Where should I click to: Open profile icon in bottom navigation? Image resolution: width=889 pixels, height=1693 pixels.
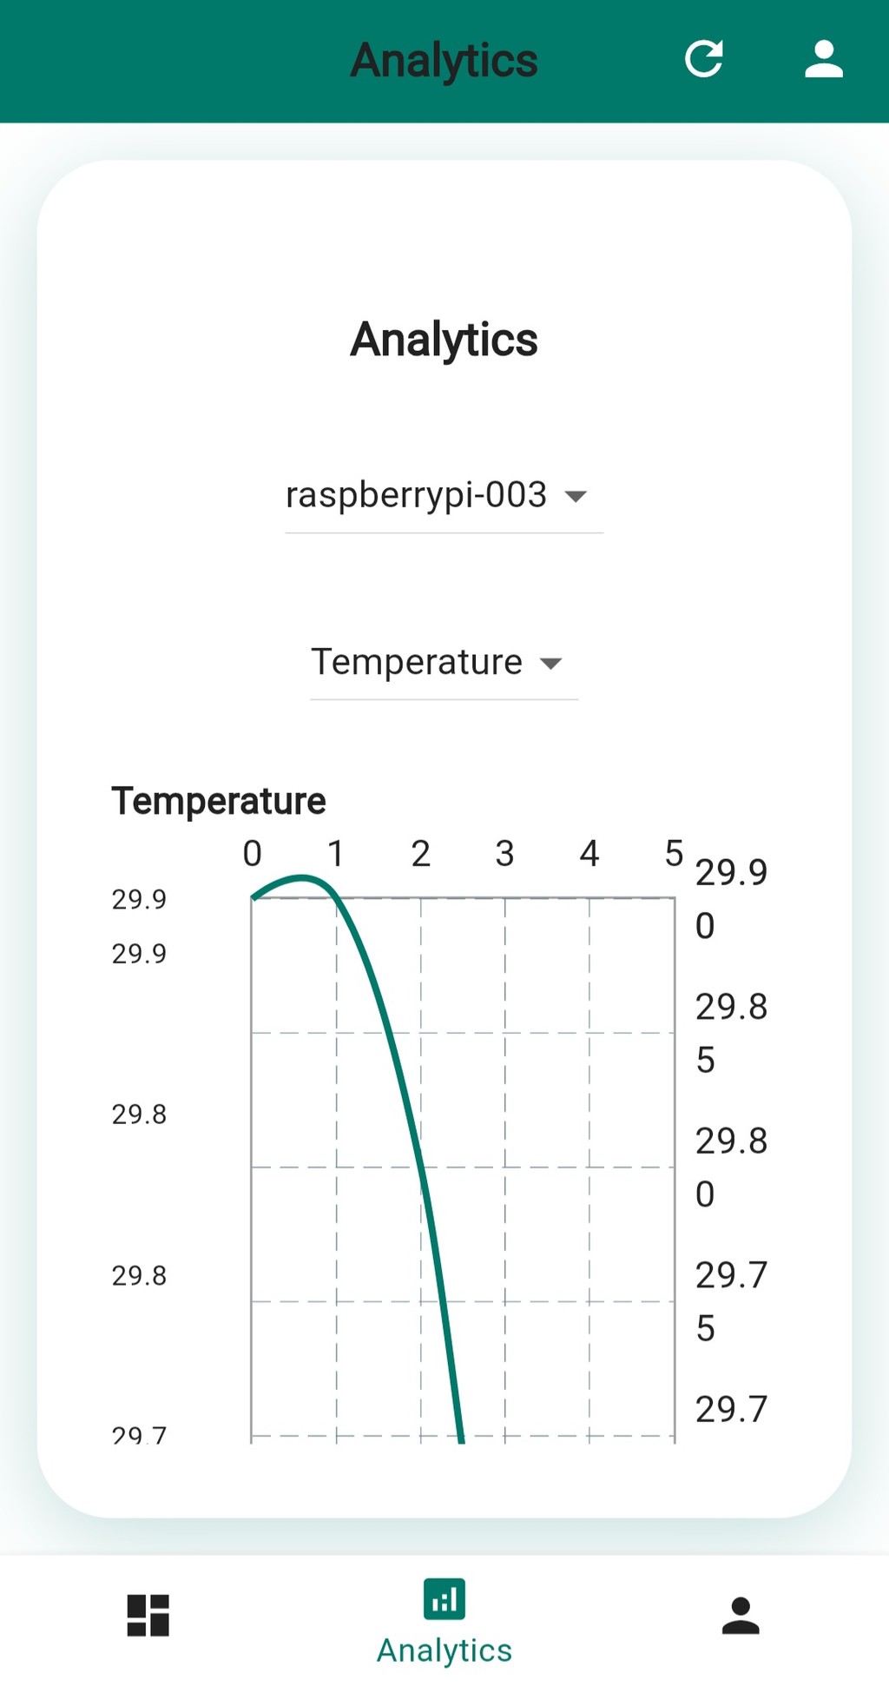coord(741,1615)
